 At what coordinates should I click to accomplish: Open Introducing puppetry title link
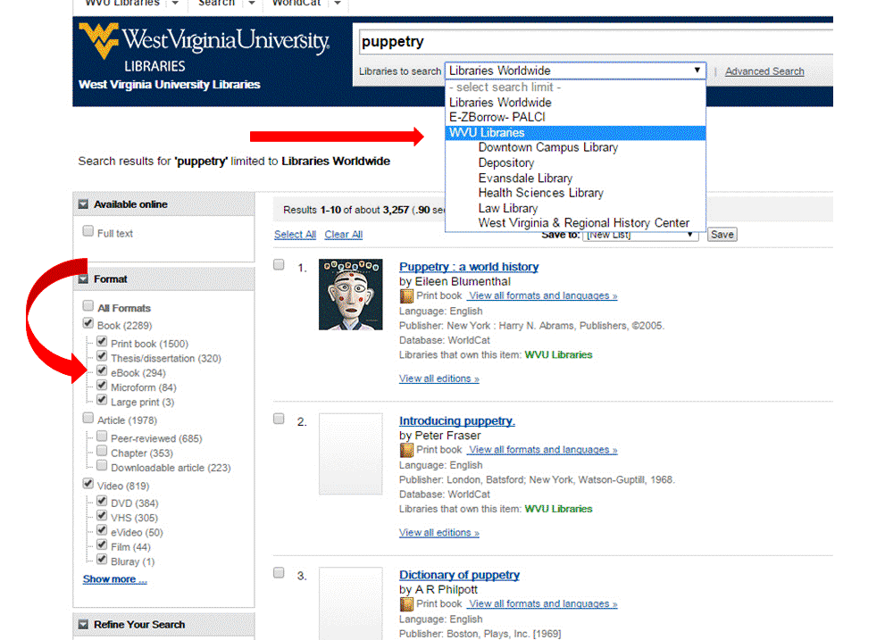456,421
